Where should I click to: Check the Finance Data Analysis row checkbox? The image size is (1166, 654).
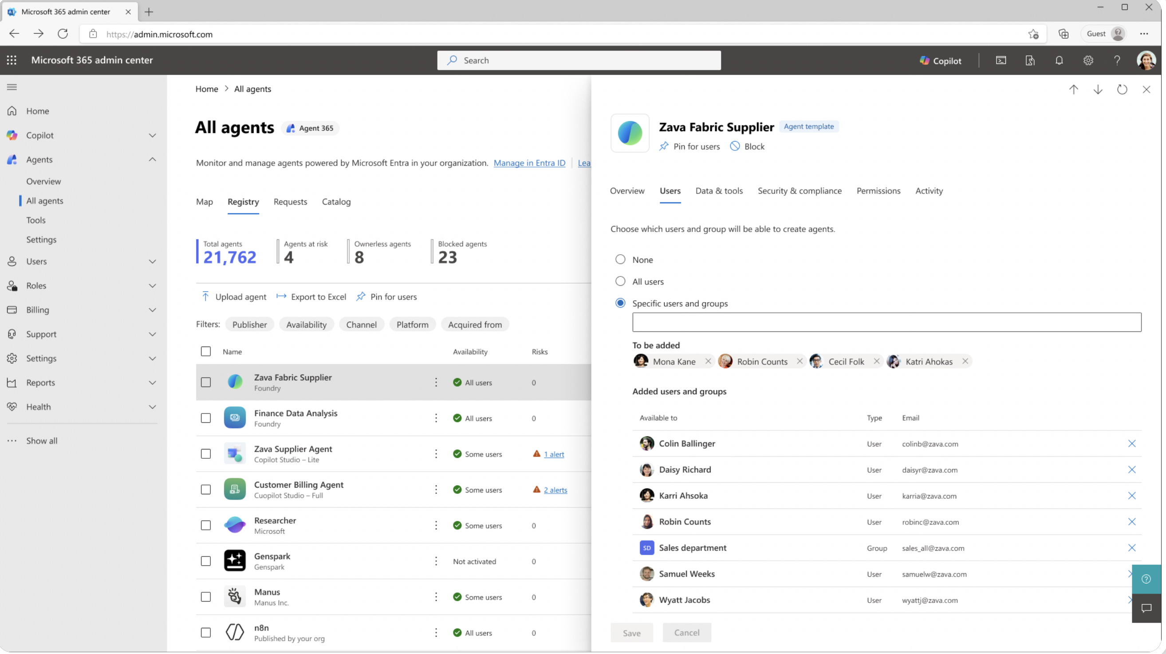206,418
